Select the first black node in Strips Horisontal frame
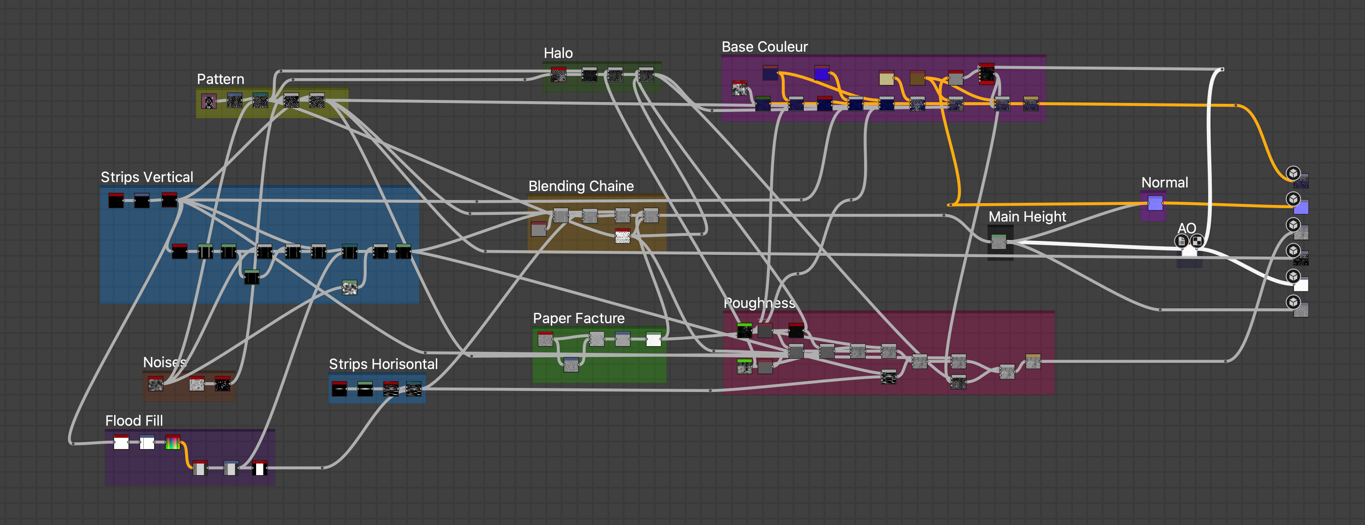 point(339,389)
